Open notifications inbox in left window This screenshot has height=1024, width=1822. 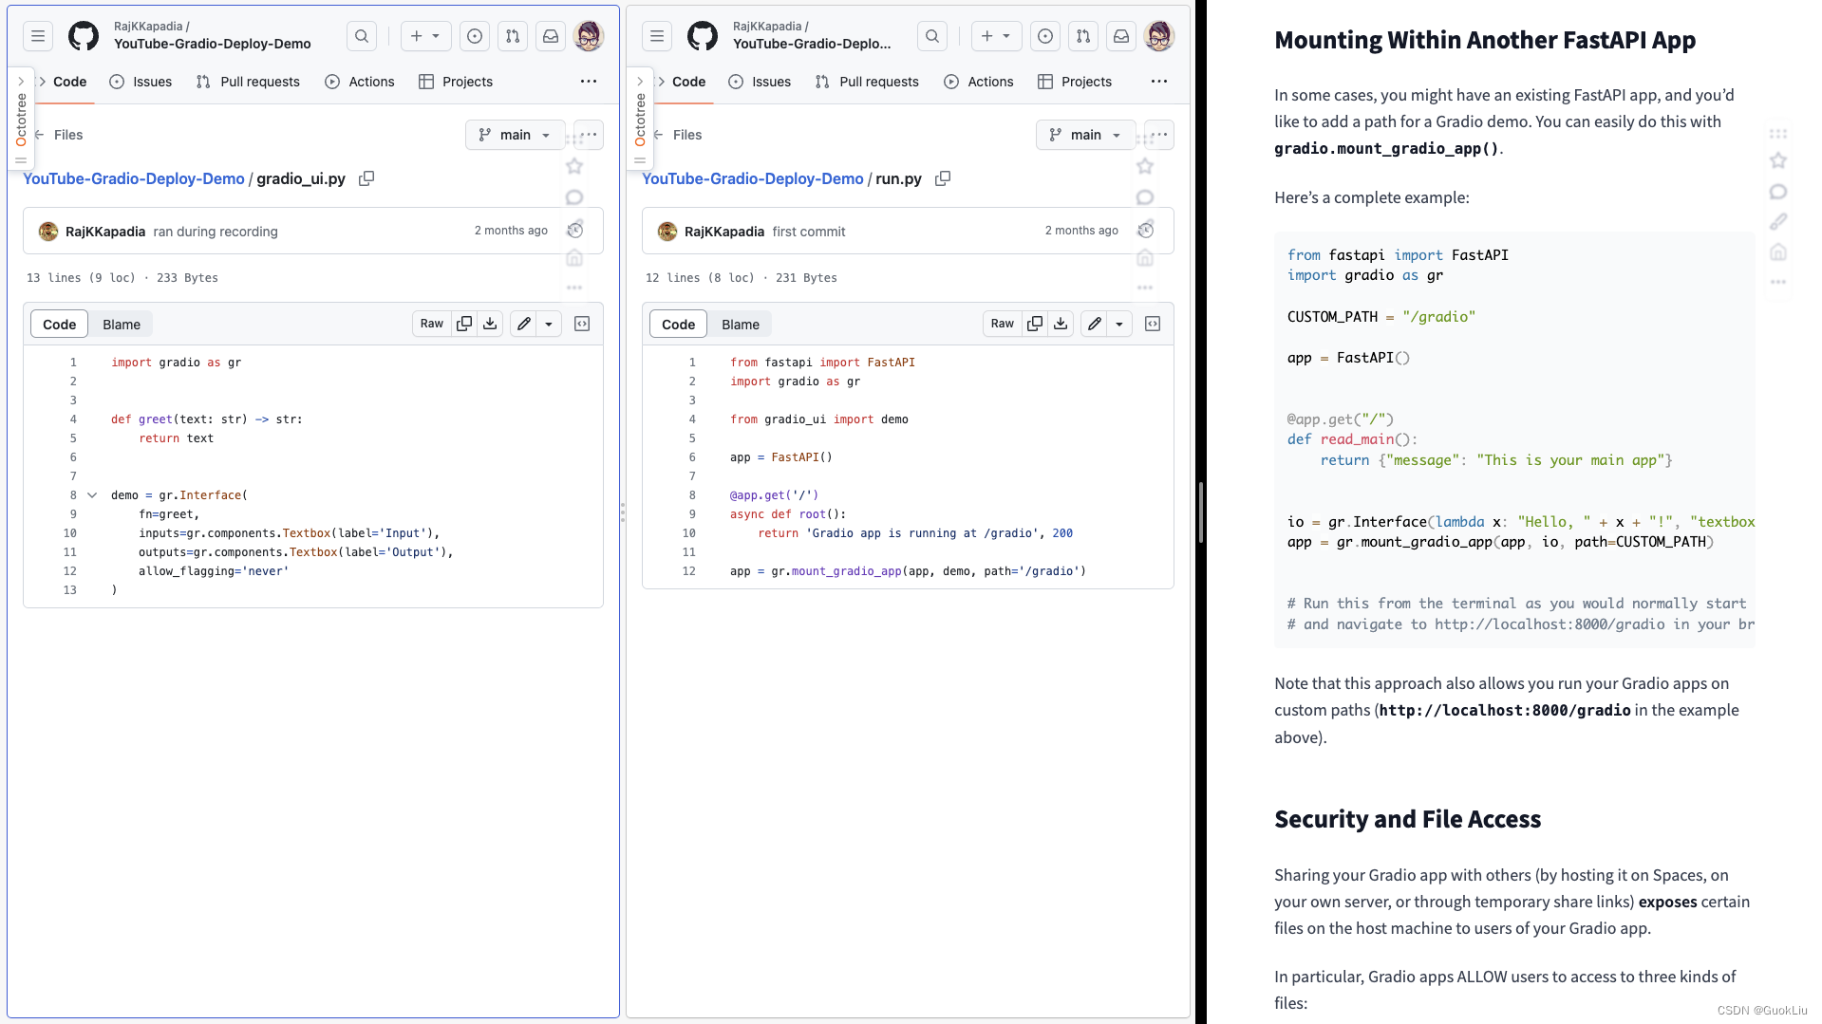(551, 36)
